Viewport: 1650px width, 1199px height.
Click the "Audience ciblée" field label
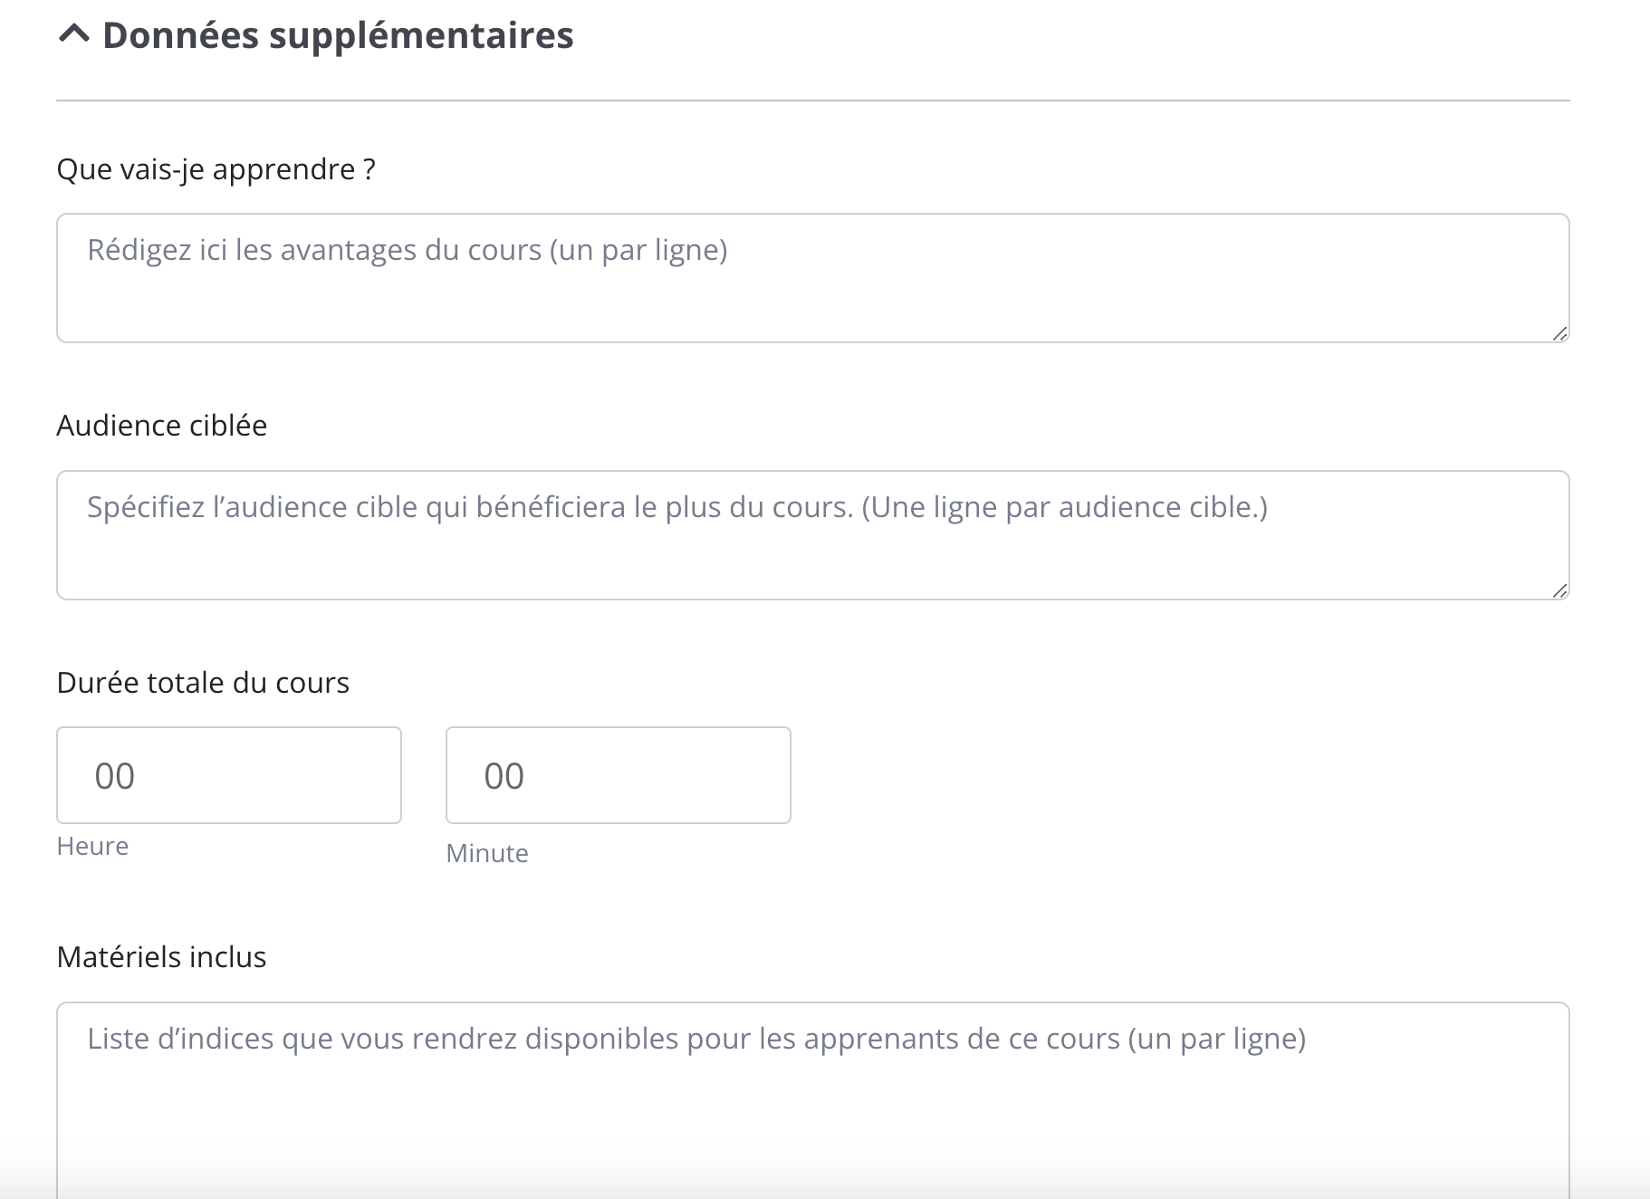pyautogui.click(x=161, y=426)
